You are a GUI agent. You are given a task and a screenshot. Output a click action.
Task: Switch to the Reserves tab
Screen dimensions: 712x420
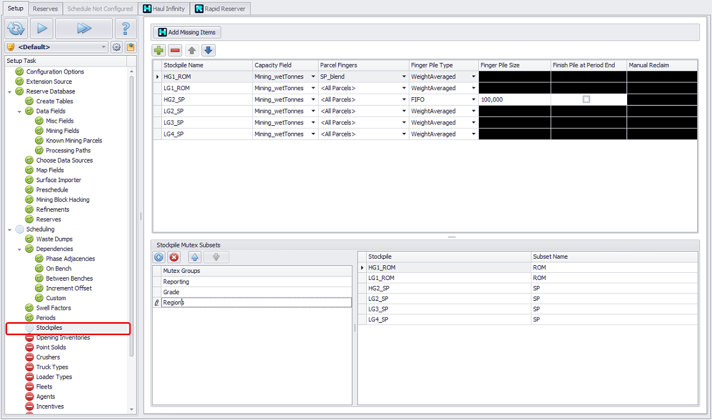click(45, 9)
